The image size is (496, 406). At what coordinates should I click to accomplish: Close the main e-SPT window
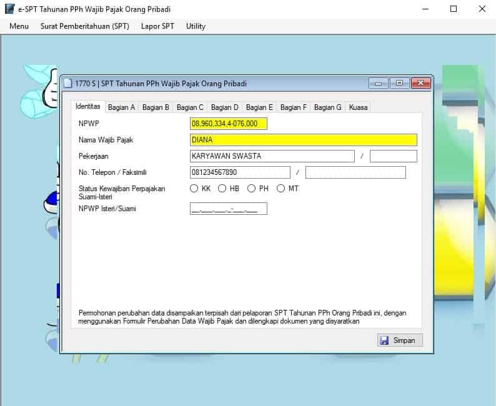(482, 9)
